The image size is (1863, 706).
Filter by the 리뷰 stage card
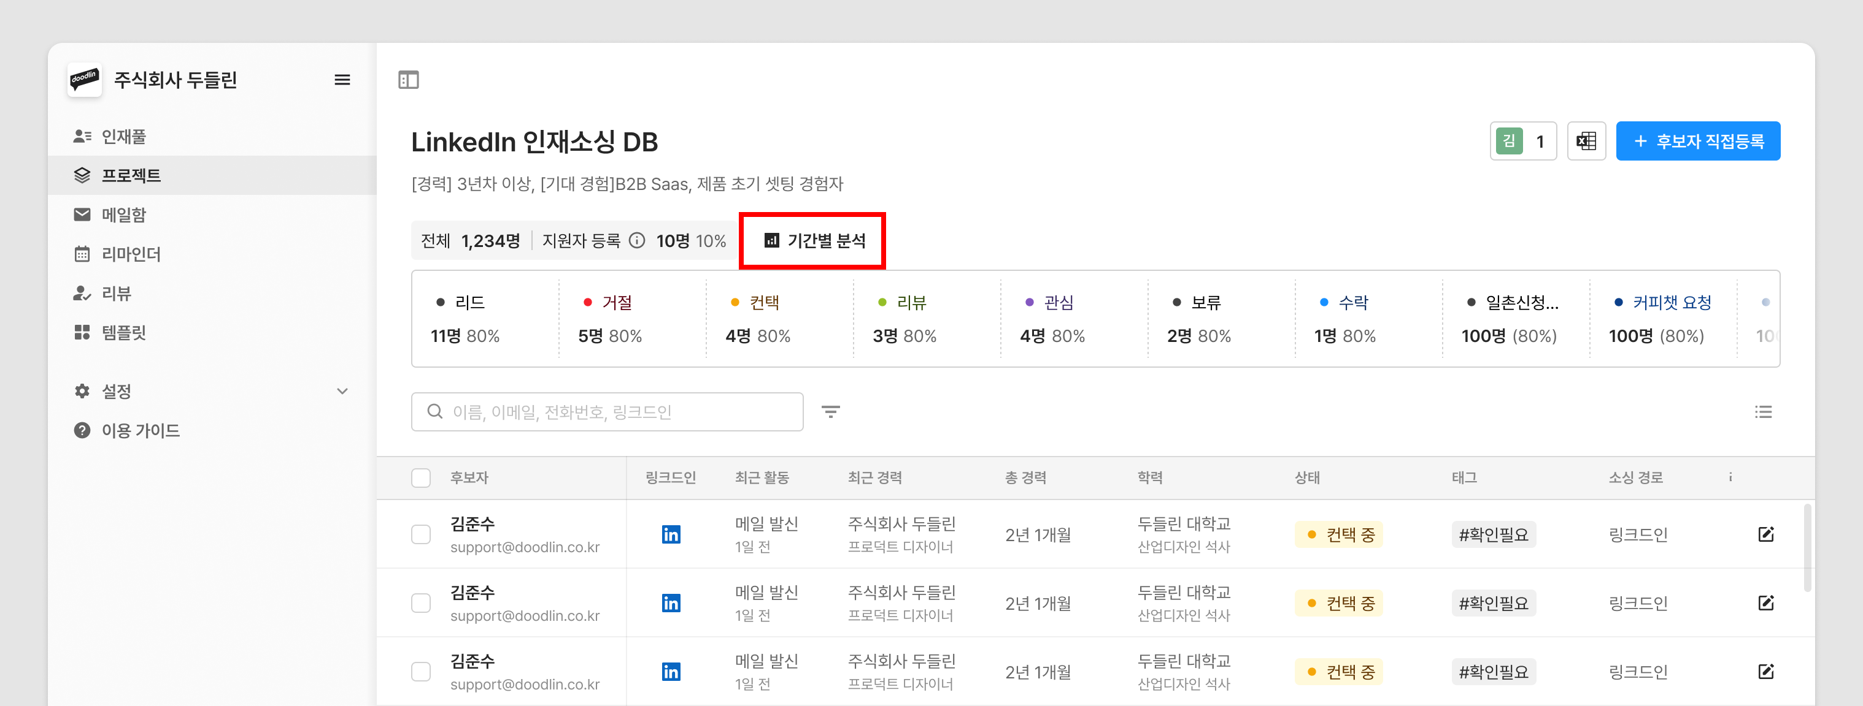pyautogui.click(x=927, y=319)
